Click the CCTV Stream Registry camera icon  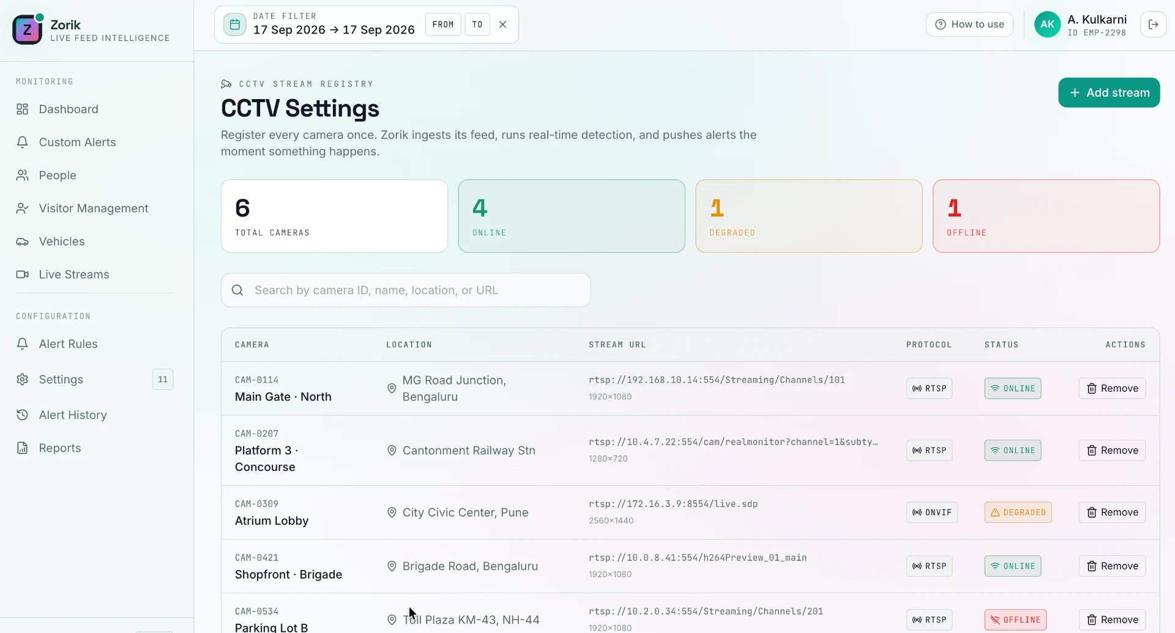point(226,84)
